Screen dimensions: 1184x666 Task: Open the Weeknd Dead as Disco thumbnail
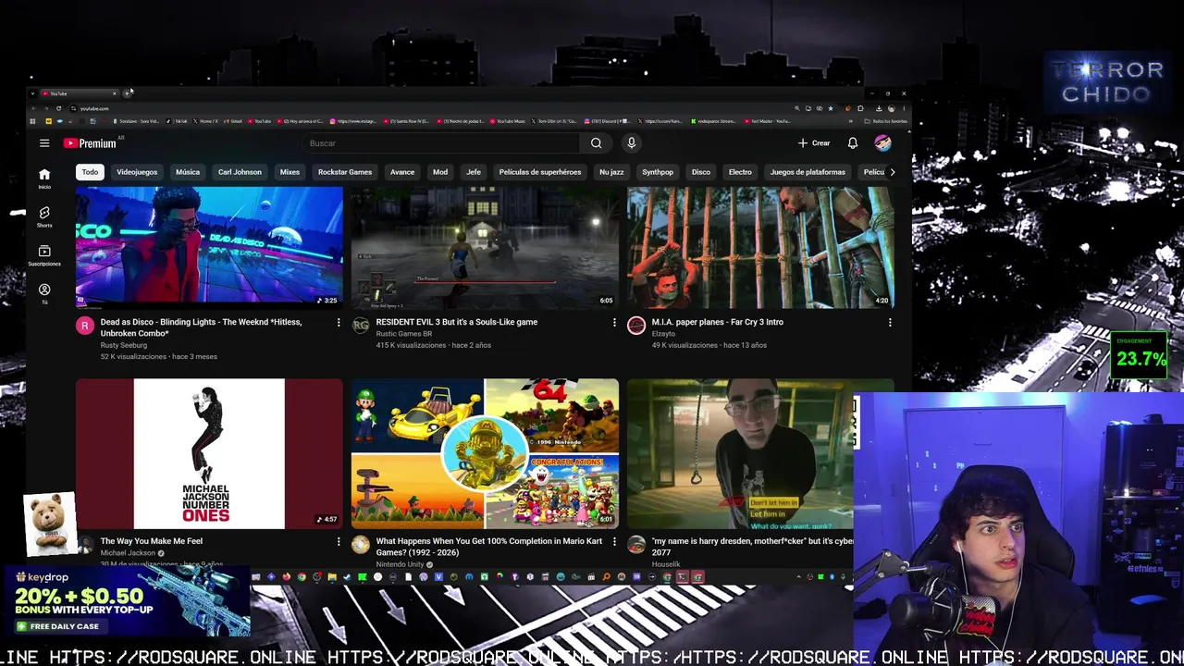tap(209, 247)
